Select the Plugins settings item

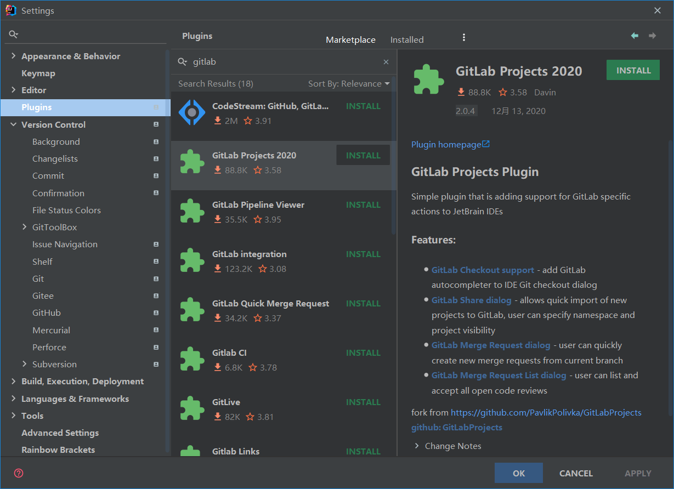pos(85,107)
